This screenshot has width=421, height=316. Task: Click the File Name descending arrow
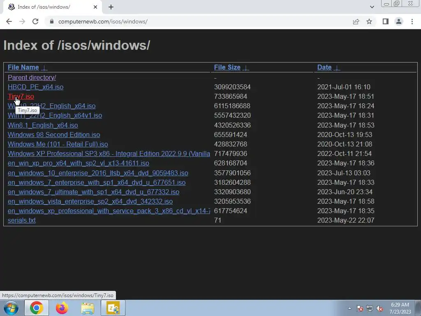pyautogui.click(x=44, y=67)
